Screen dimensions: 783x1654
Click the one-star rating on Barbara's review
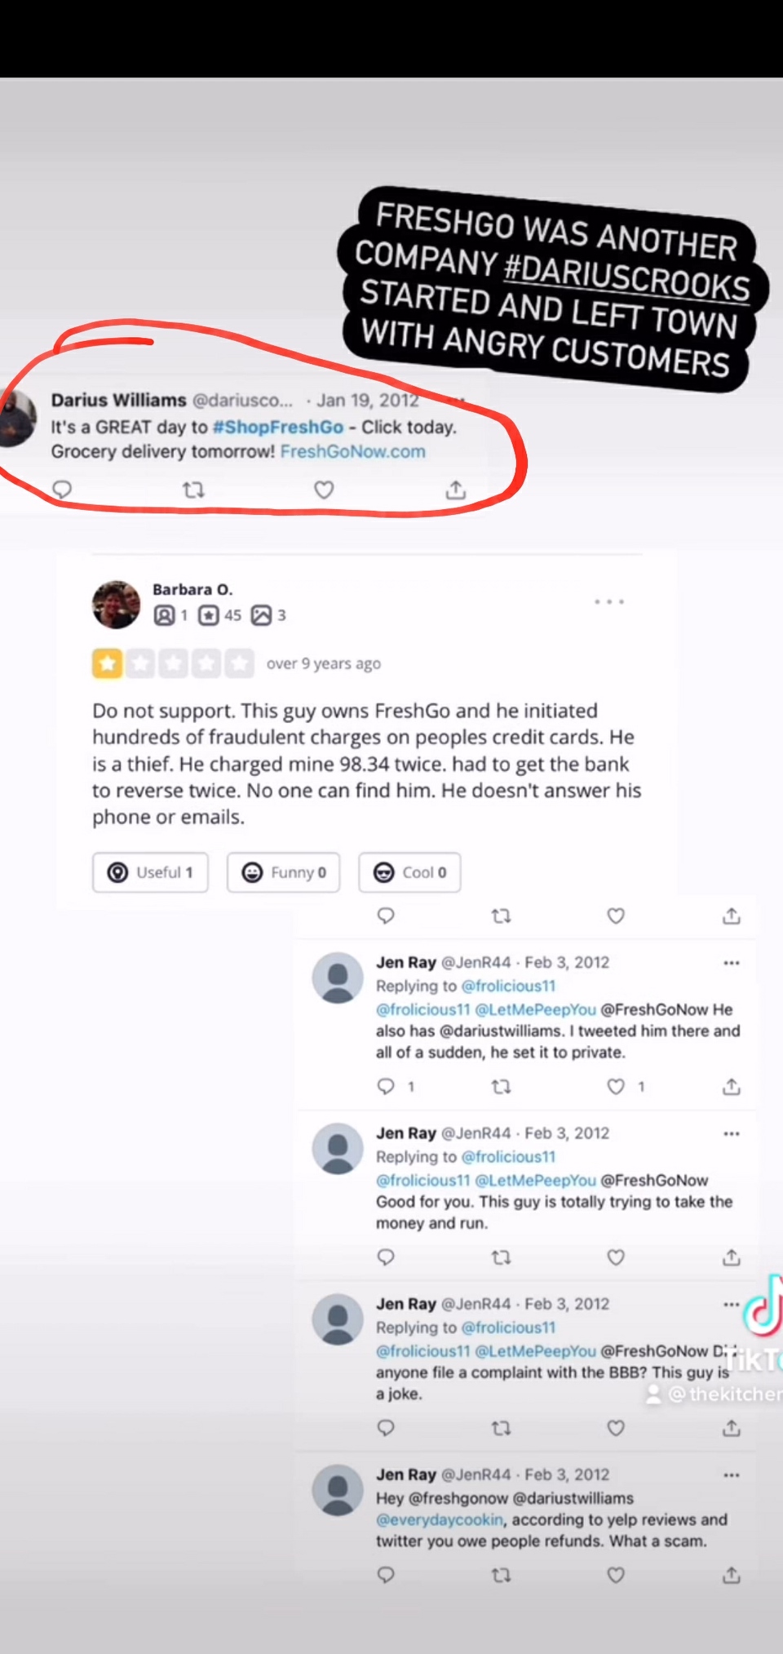pos(108,663)
